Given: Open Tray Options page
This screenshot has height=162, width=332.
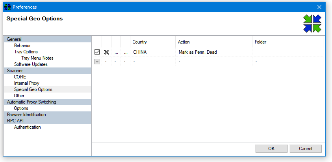Looking at the screenshot, I should (x=26, y=52).
